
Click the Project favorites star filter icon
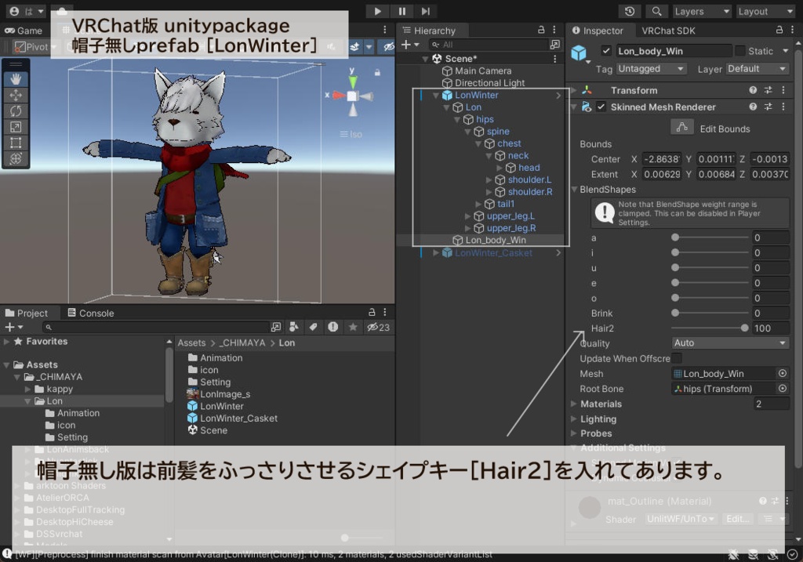click(353, 327)
